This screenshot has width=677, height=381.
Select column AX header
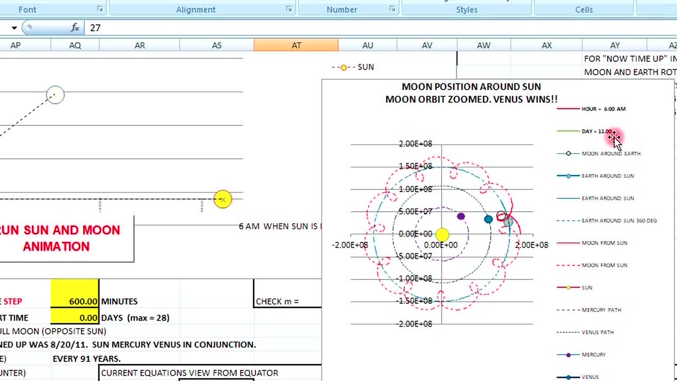point(546,46)
